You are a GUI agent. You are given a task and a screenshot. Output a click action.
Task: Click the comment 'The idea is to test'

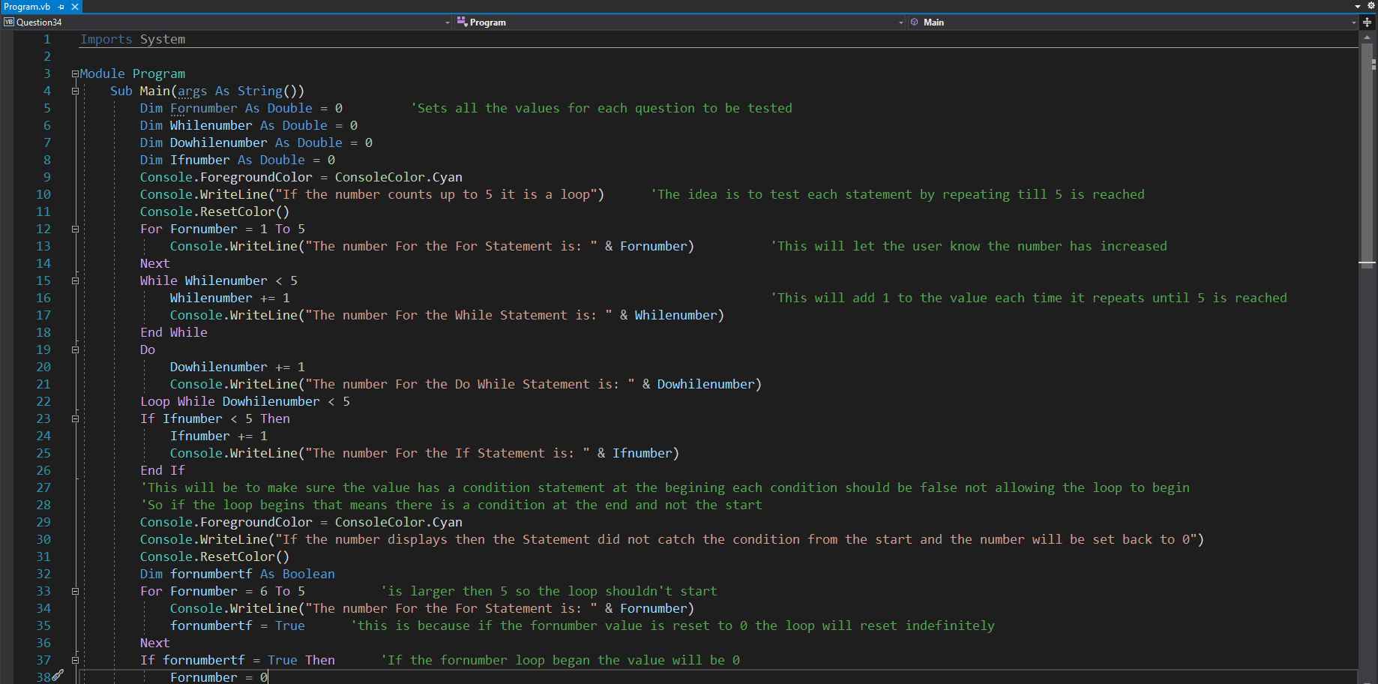(x=897, y=194)
